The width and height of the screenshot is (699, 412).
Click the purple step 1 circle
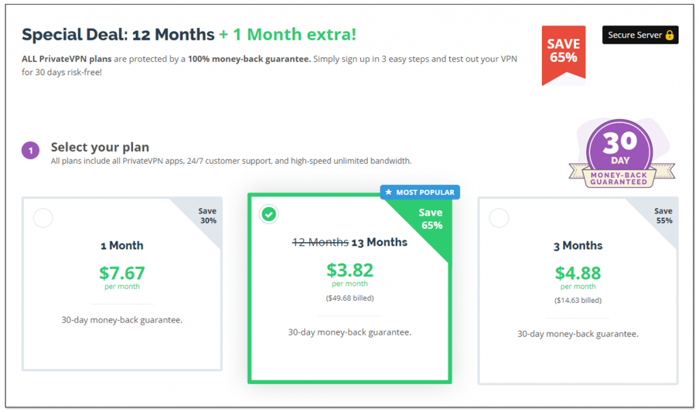31,150
